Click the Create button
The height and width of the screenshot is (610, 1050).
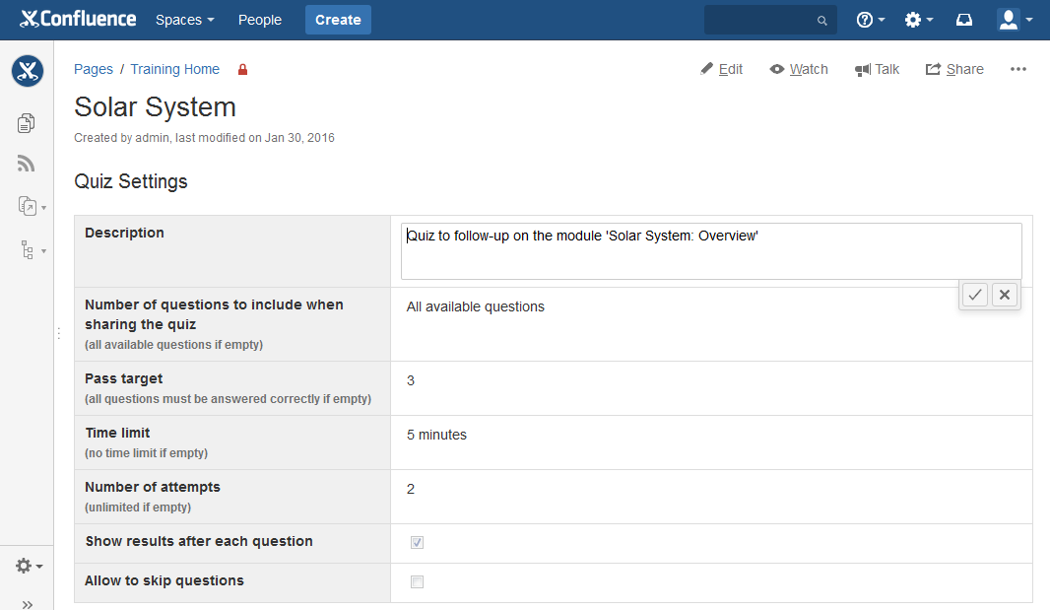tap(338, 19)
